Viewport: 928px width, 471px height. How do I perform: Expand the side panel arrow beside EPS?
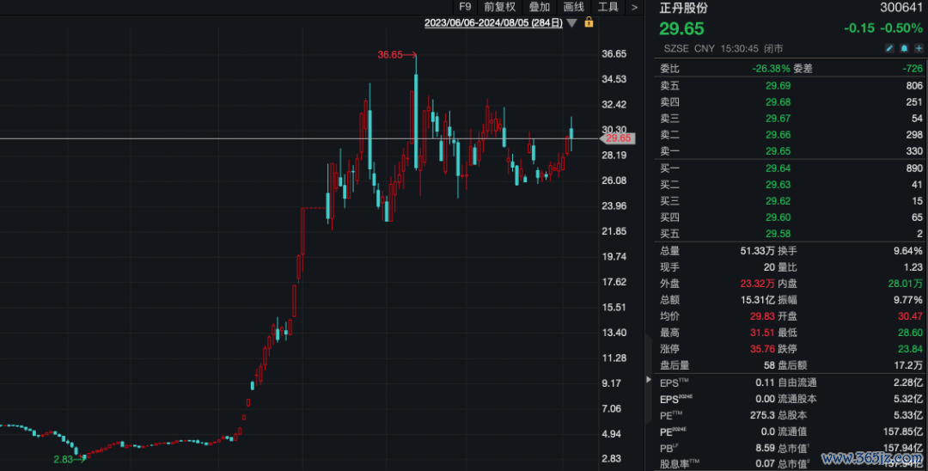(x=649, y=379)
